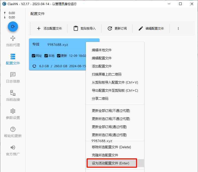The width and height of the screenshot is (198, 172).
Task: Toggle the 网址 checkbox
Action: (x=34, y=56)
